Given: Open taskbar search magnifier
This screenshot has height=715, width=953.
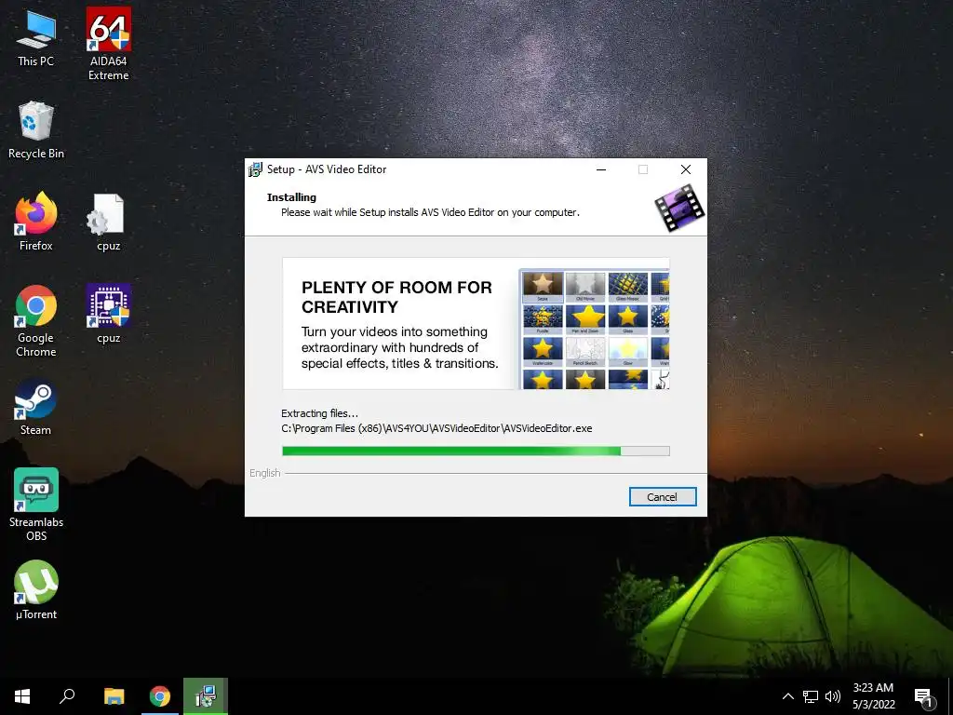Looking at the screenshot, I should pos(67,696).
